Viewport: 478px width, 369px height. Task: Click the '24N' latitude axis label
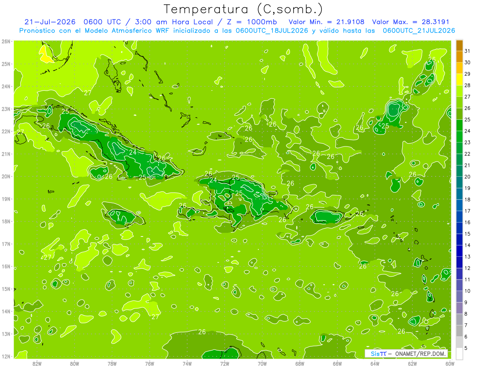6,86
